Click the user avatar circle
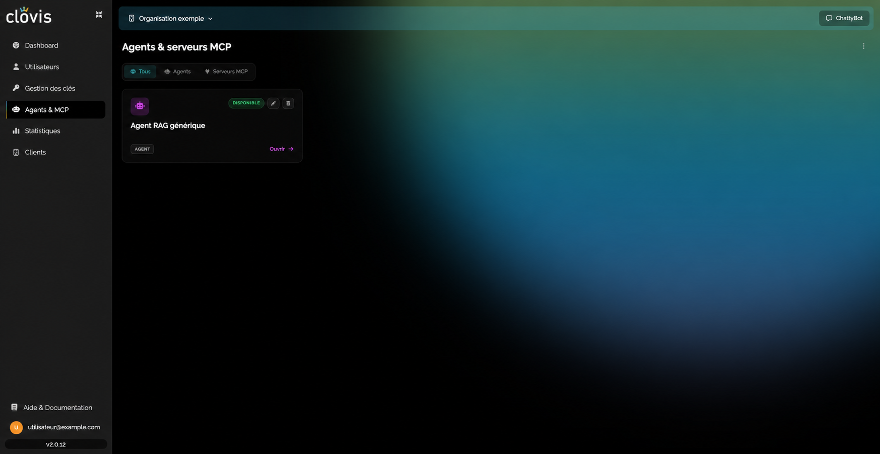Screen dimensions: 880x454 (x=16, y=427)
